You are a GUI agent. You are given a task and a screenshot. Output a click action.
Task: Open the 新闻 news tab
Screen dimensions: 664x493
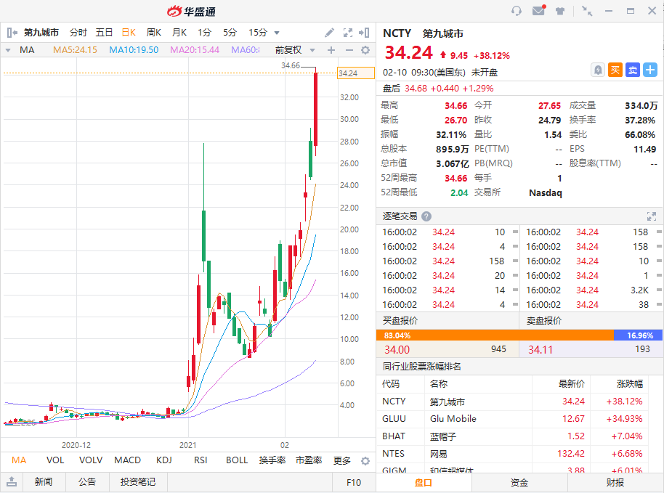click(x=44, y=482)
